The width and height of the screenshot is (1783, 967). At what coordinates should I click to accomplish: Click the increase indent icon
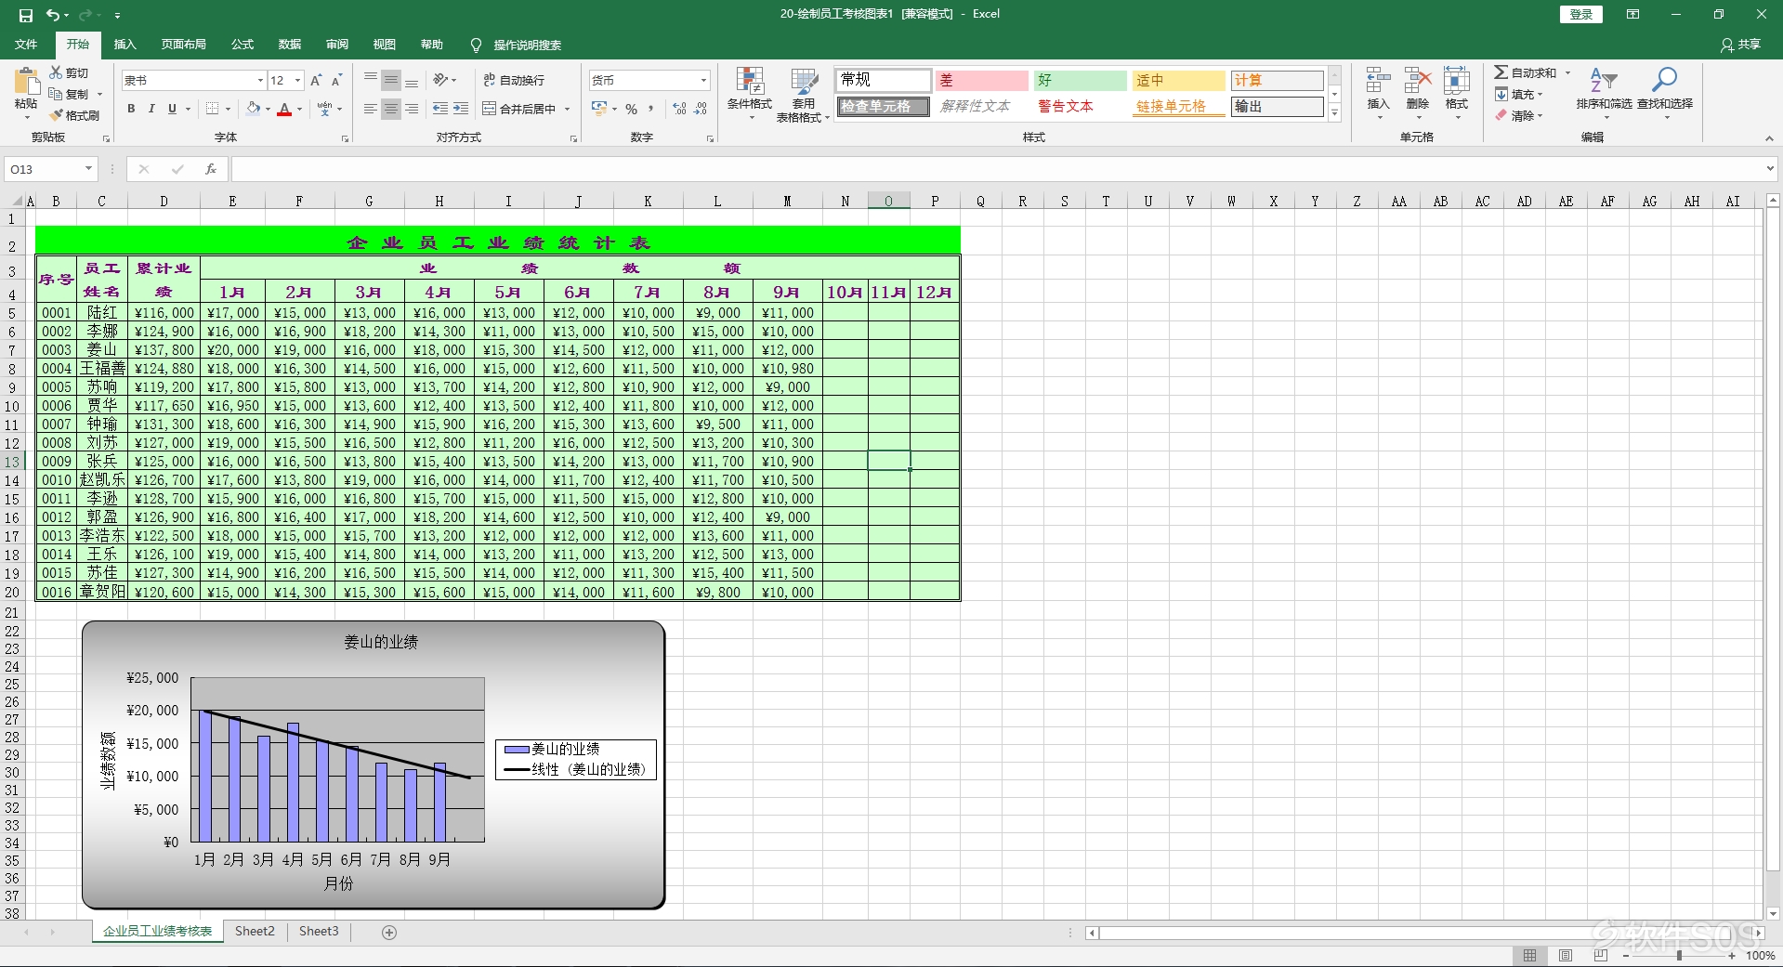point(461,109)
